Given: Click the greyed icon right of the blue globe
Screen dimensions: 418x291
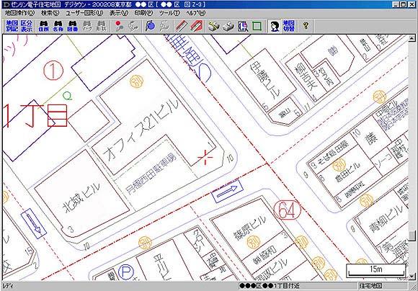Looking at the screenshot, I should pos(165,26).
